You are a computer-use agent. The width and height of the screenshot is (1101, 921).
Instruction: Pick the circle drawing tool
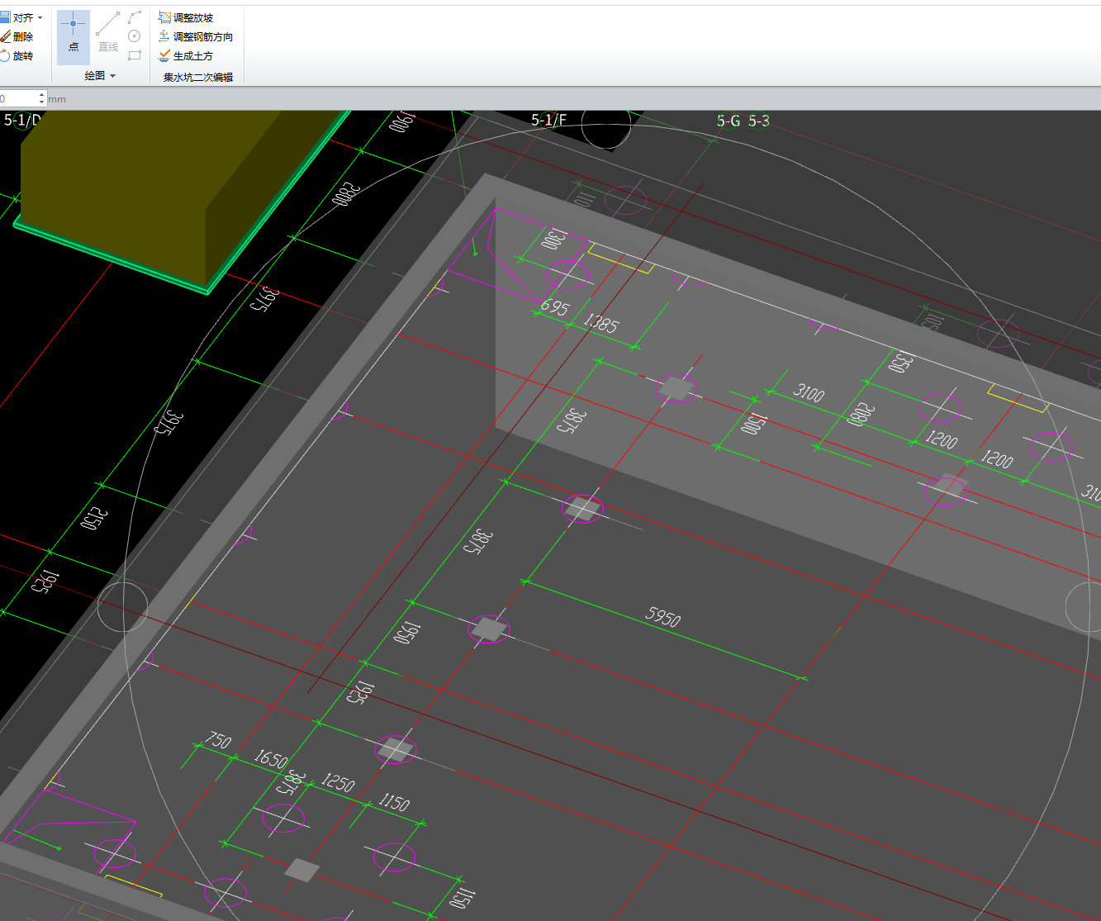pyautogui.click(x=135, y=36)
